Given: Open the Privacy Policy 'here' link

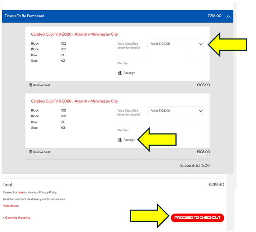Looking at the screenshot, I should click(x=20, y=192).
